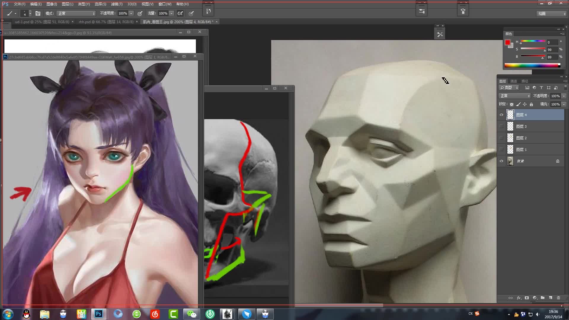Click the Windows Start button
Image resolution: width=569 pixels, height=320 pixels.
(x=8, y=314)
